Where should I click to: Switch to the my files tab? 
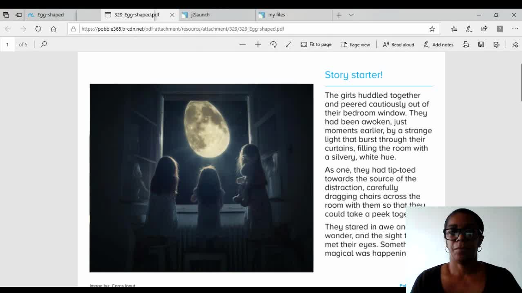point(277,15)
